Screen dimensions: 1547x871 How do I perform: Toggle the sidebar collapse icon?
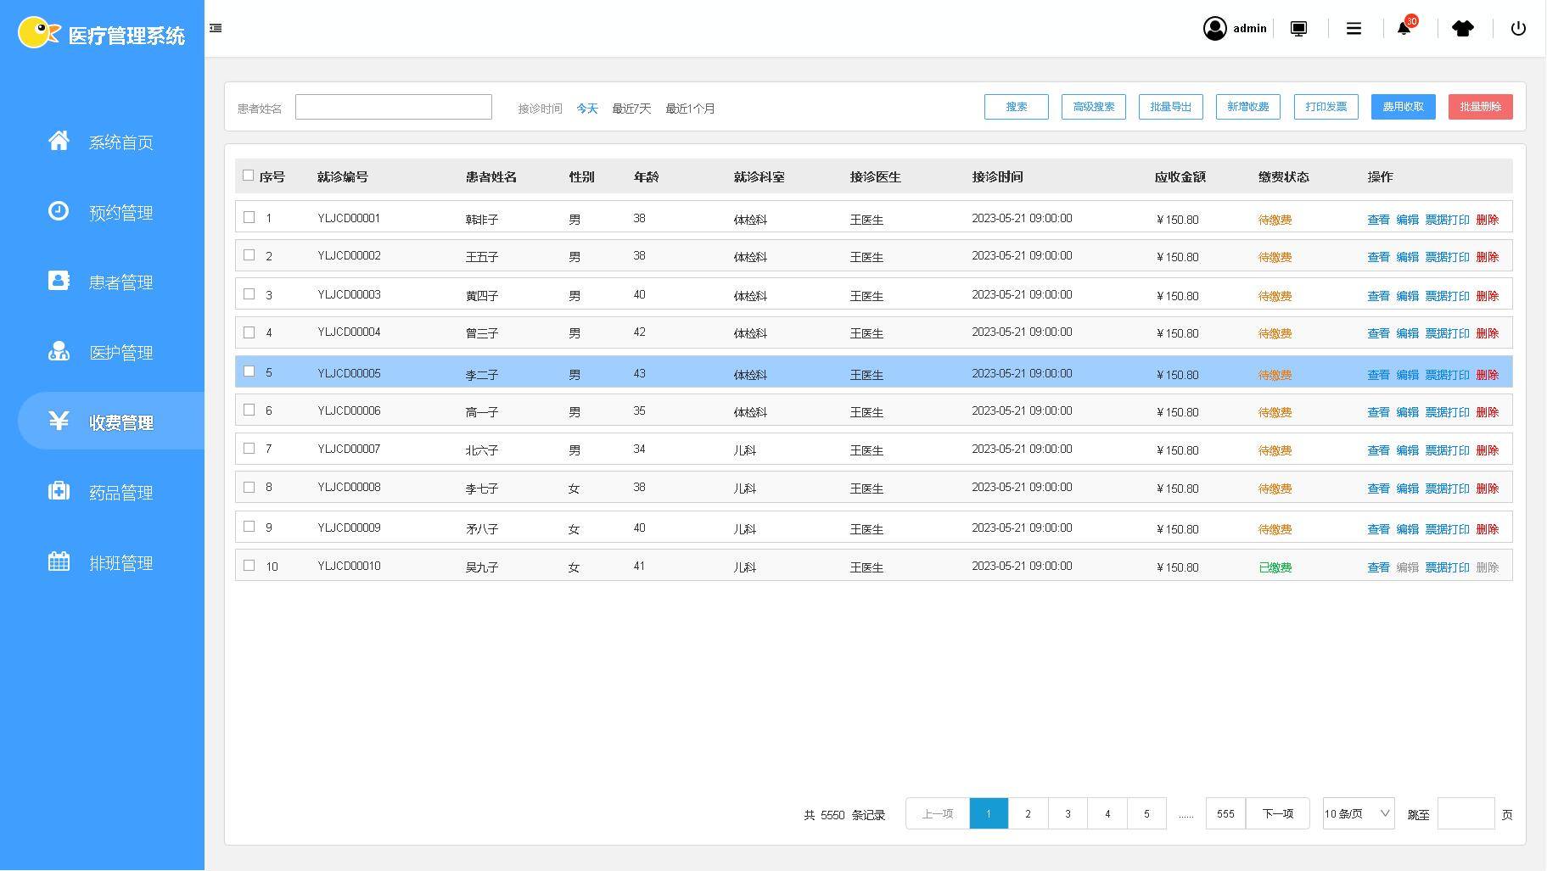[216, 28]
